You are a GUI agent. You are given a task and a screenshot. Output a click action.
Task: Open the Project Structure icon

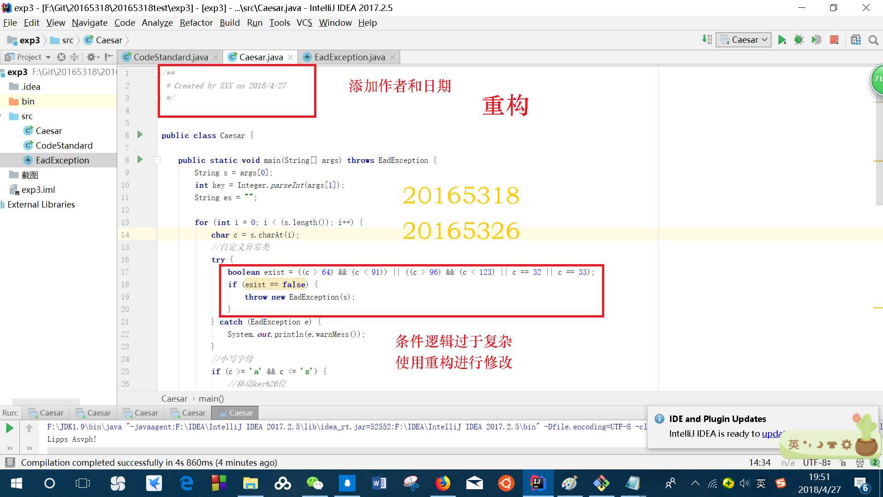(x=855, y=40)
